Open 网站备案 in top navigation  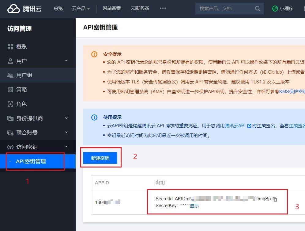(112, 8)
